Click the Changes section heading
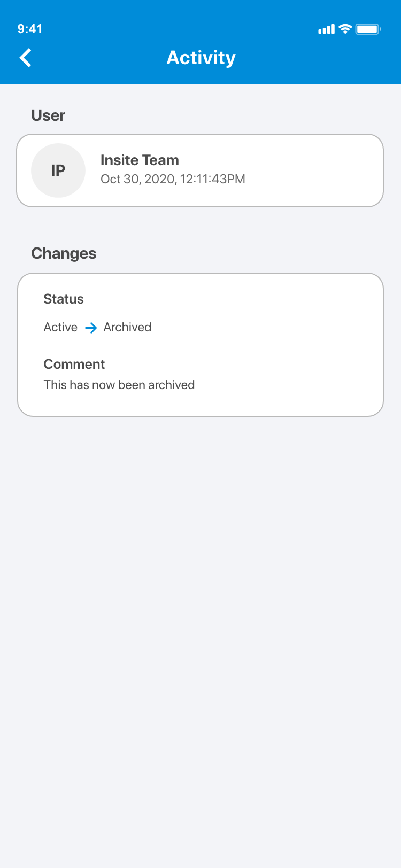Image resolution: width=401 pixels, height=868 pixels. pyautogui.click(x=64, y=253)
